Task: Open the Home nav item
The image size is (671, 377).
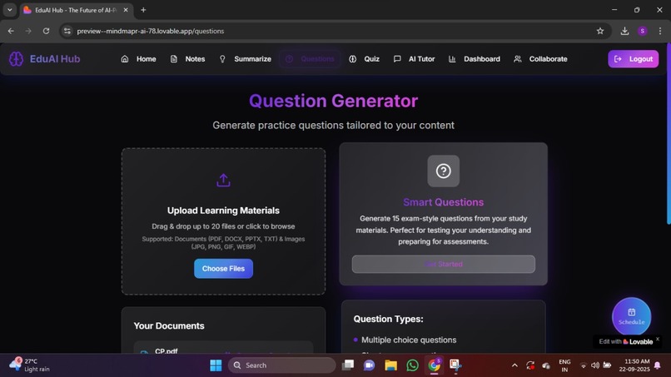Action: [139, 59]
